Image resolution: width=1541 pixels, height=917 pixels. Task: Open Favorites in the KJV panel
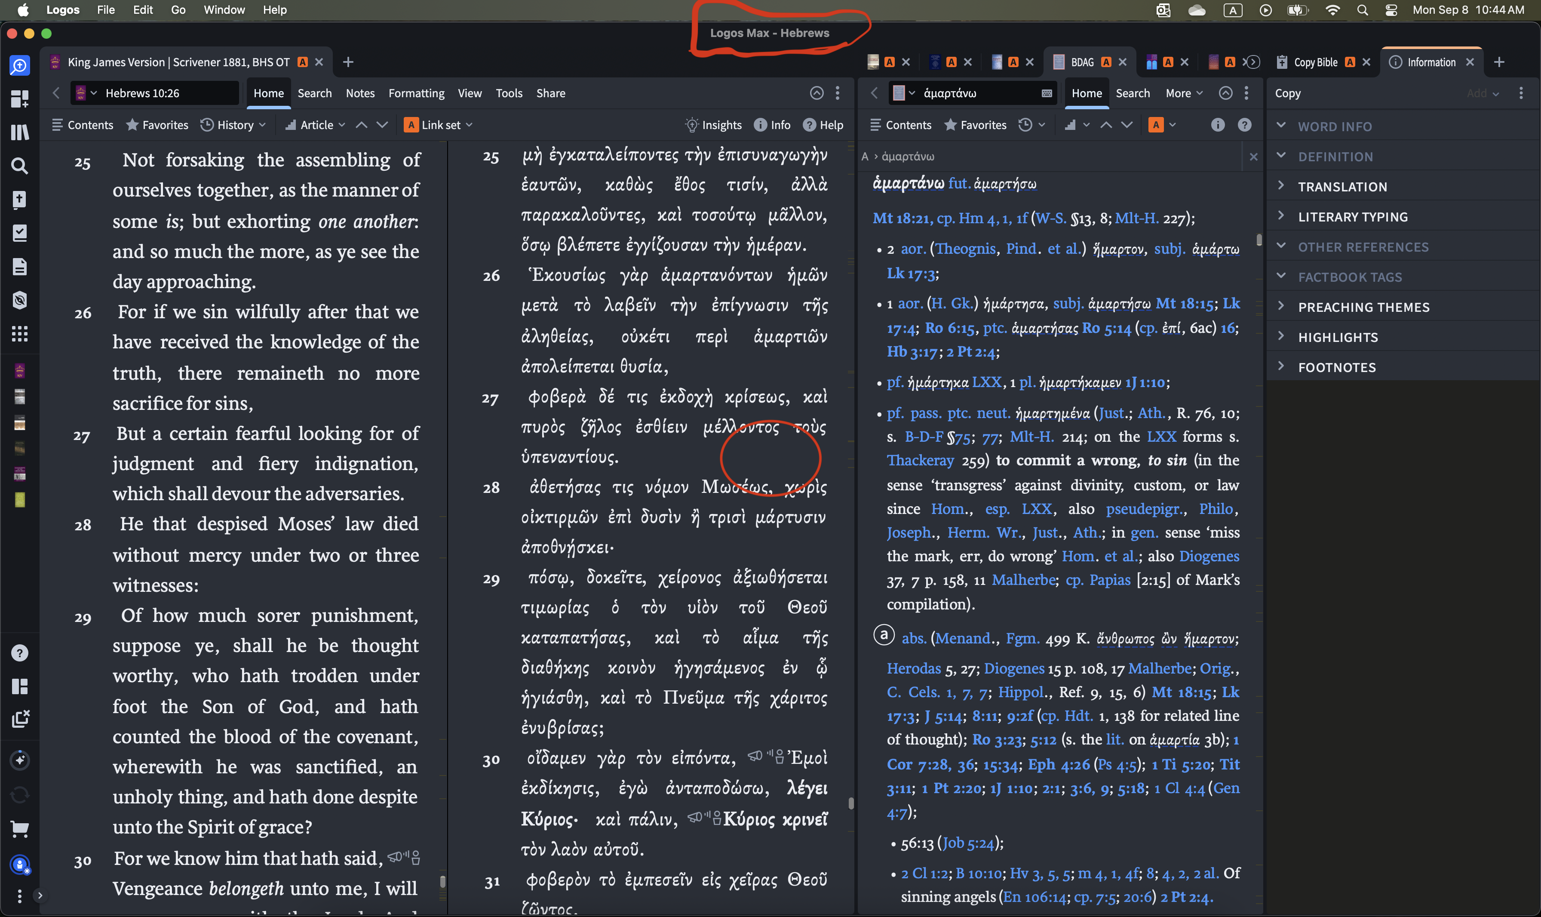(157, 125)
